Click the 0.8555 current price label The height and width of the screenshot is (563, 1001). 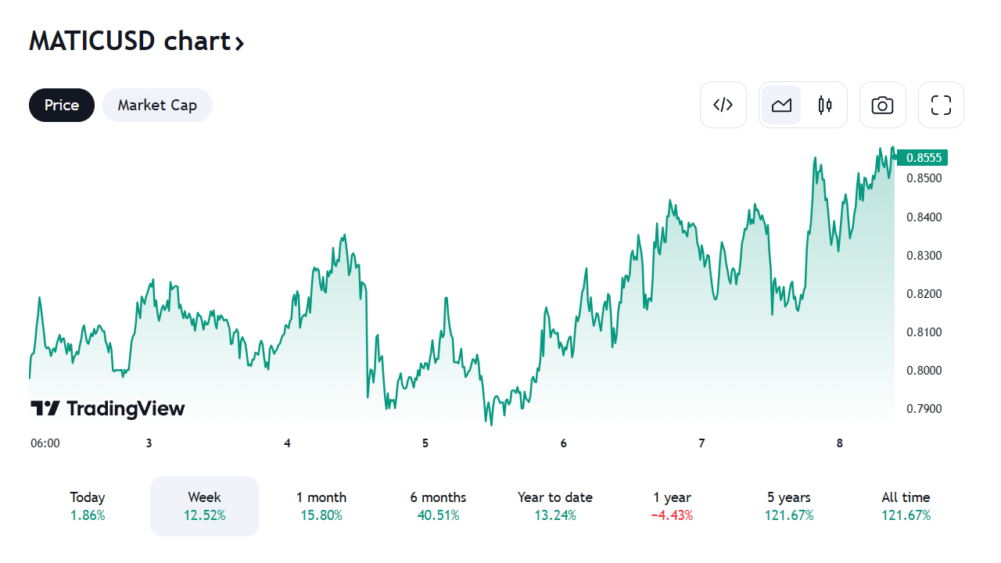tap(923, 158)
